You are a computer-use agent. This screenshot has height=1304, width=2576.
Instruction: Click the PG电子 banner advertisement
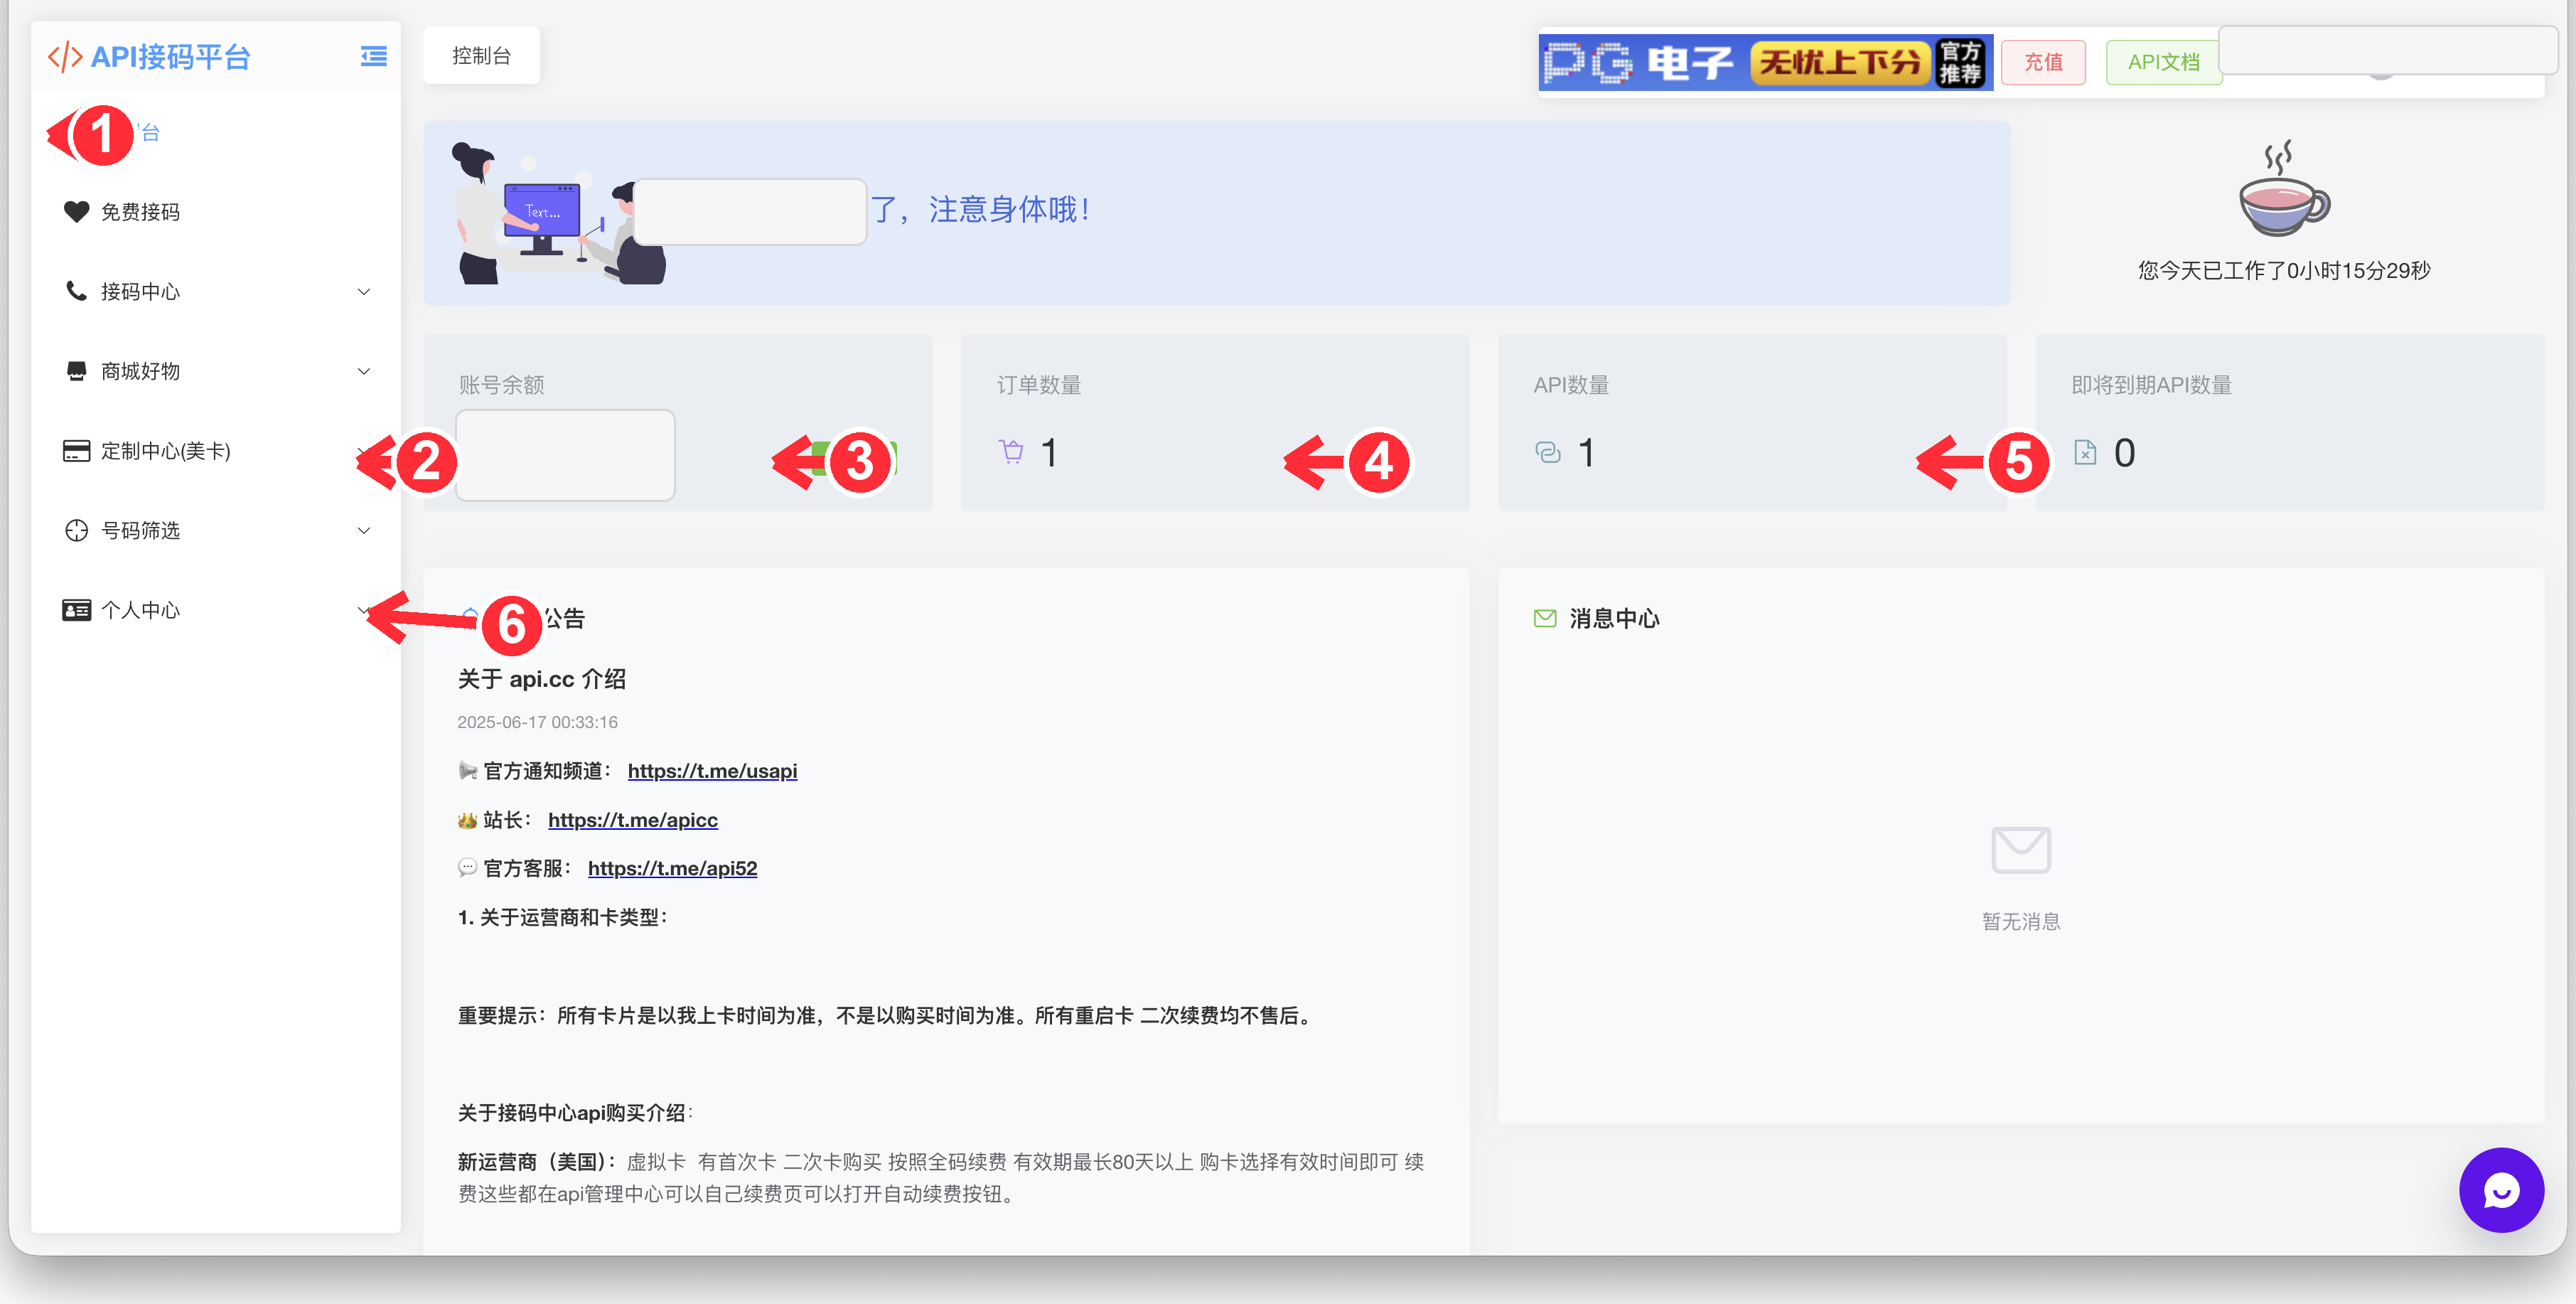1765,62
